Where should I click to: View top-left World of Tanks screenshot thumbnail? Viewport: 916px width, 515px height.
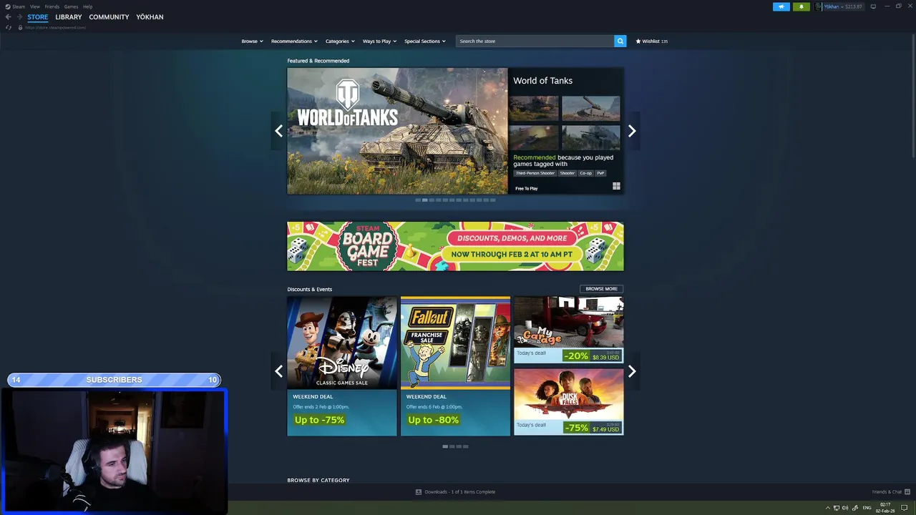534,109
